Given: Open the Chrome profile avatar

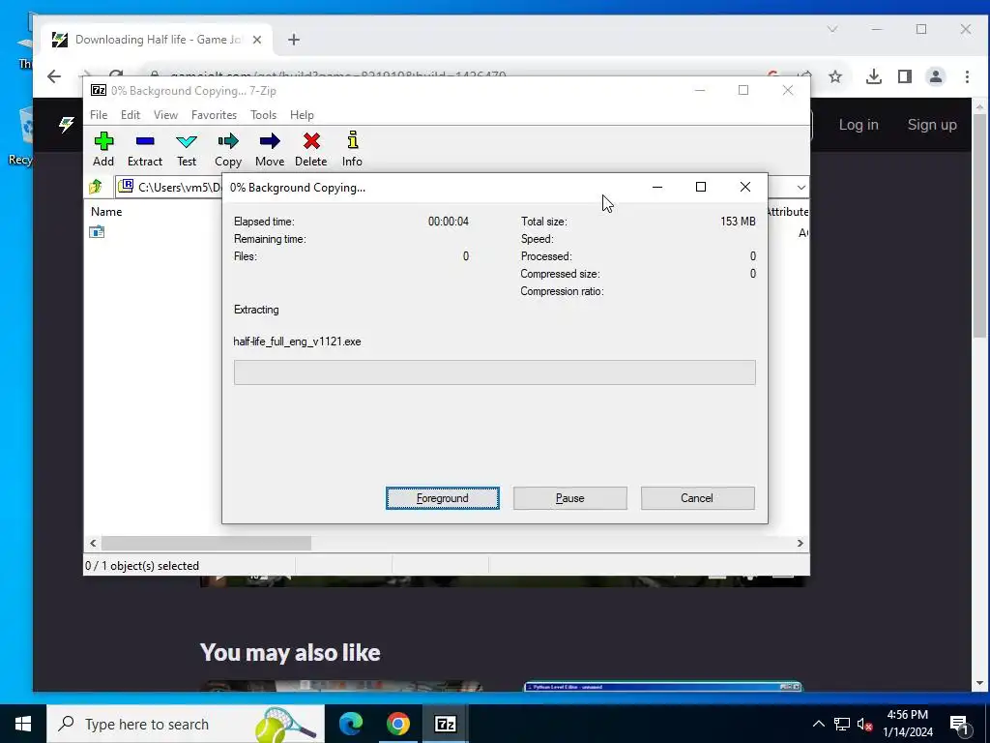Looking at the screenshot, I should (x=935, y=76).
